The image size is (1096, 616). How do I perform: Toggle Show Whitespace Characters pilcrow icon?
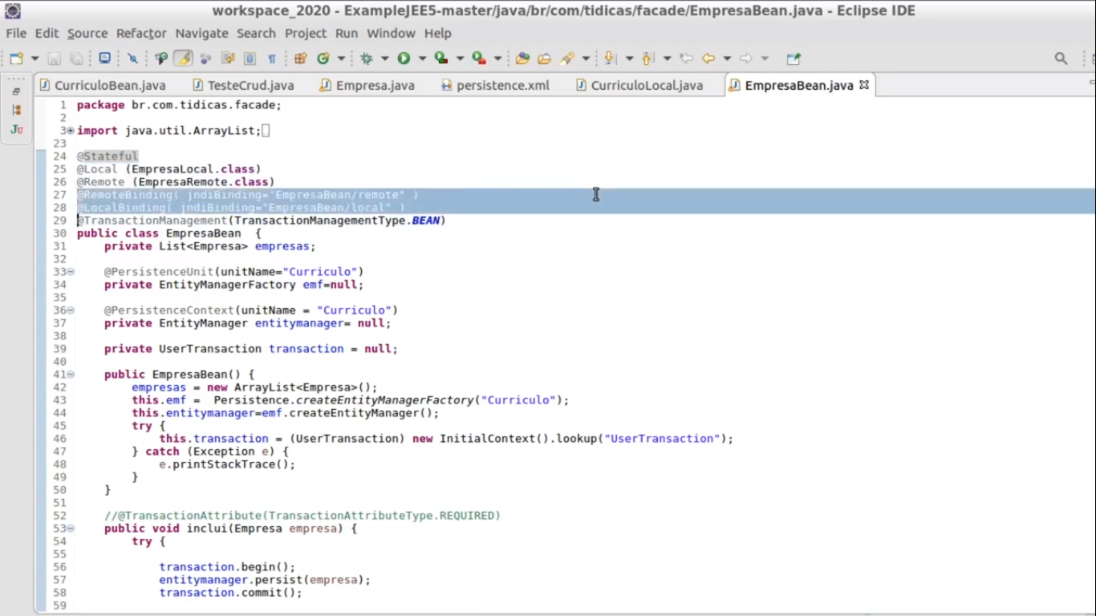coord(272,59)
